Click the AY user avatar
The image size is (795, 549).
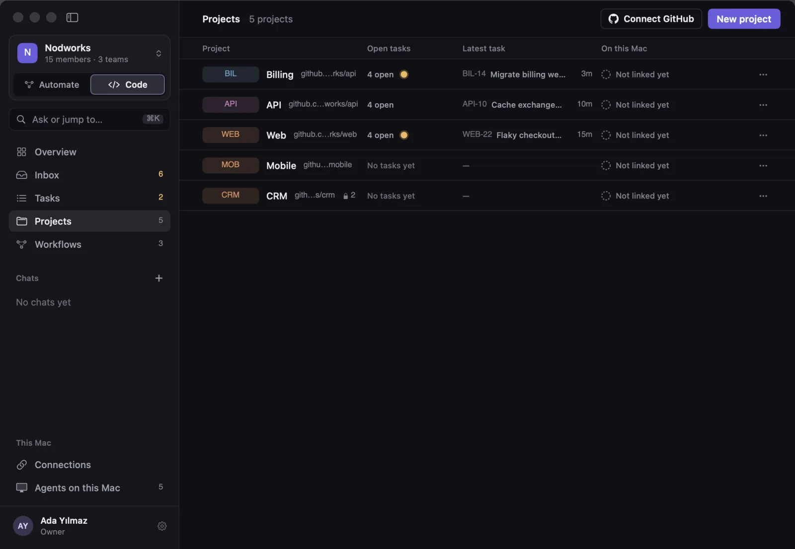click(23, 526)
